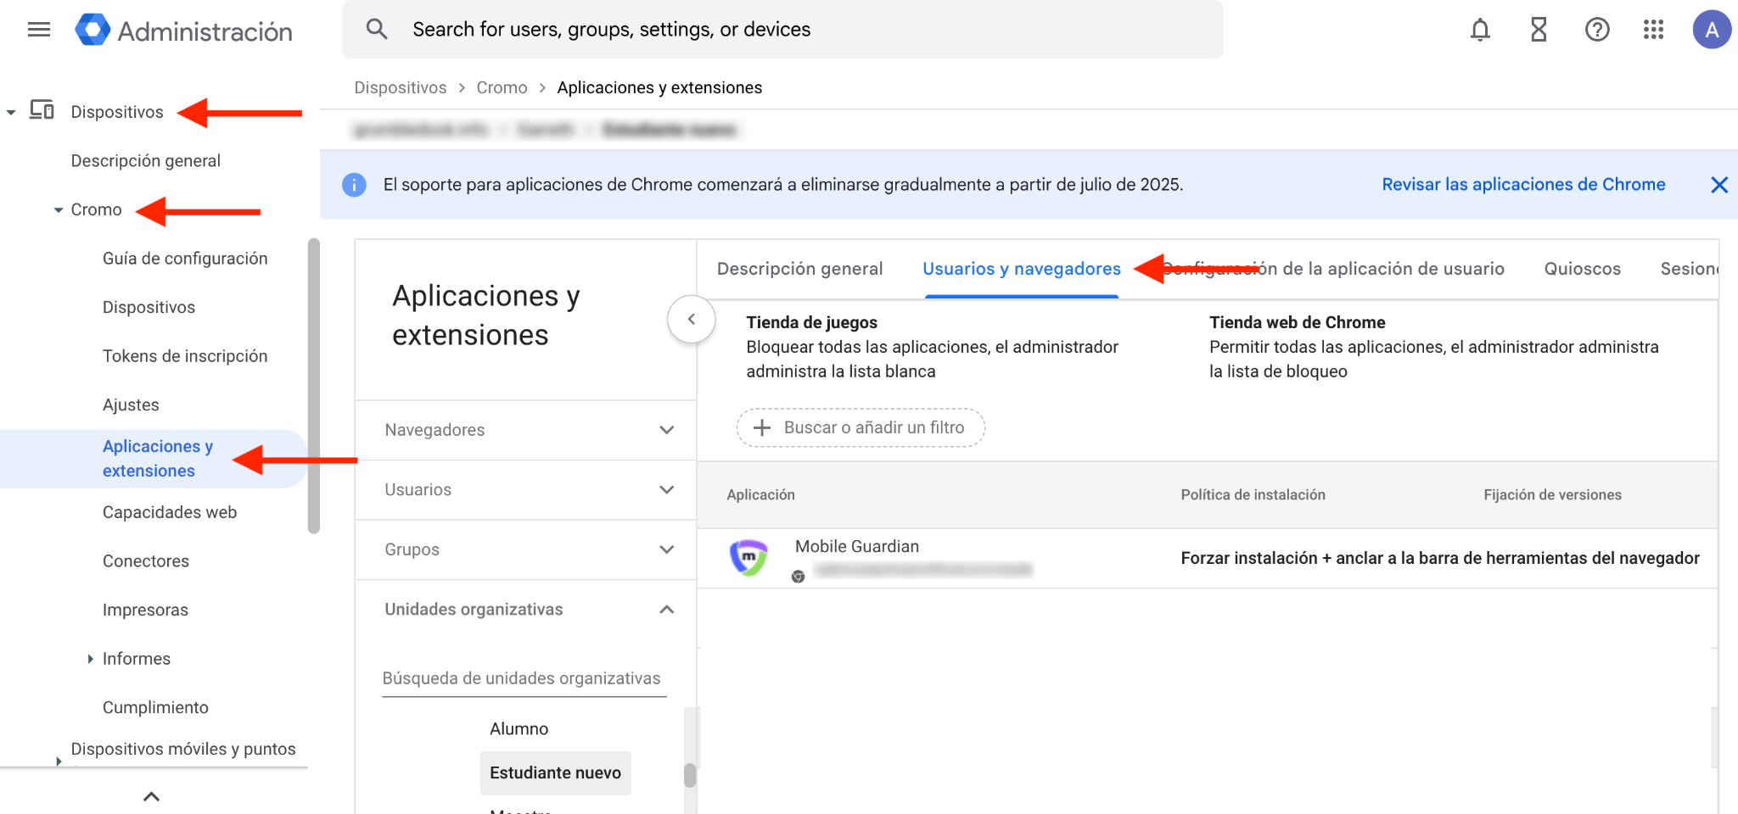The height and width of the screenshot is (814, 1738).
Task: Open the notifications bell
Action: pos(1479,31)
